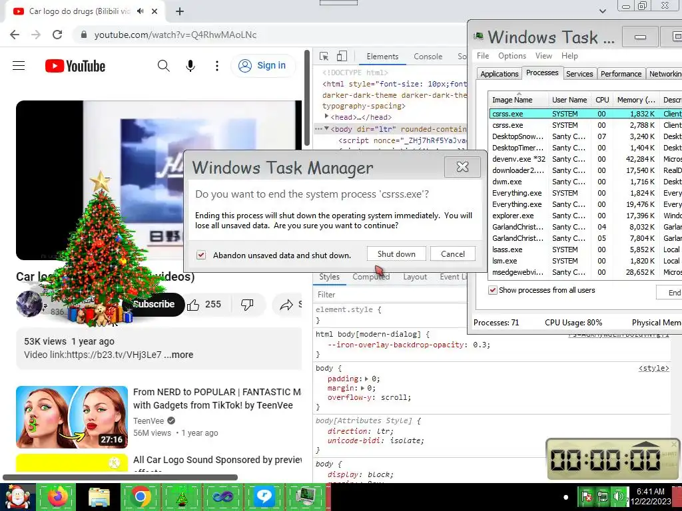Start voice search with microphone icon
The height and width of the screenshot is (511, 682).
tap(190, 66)
